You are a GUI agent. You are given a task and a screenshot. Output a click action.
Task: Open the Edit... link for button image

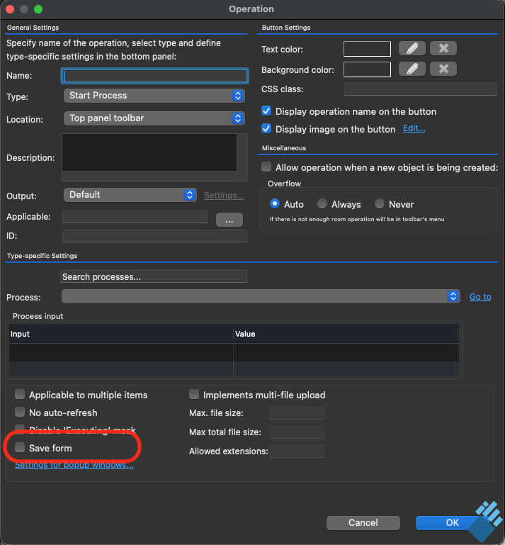(x=414, y=129)
